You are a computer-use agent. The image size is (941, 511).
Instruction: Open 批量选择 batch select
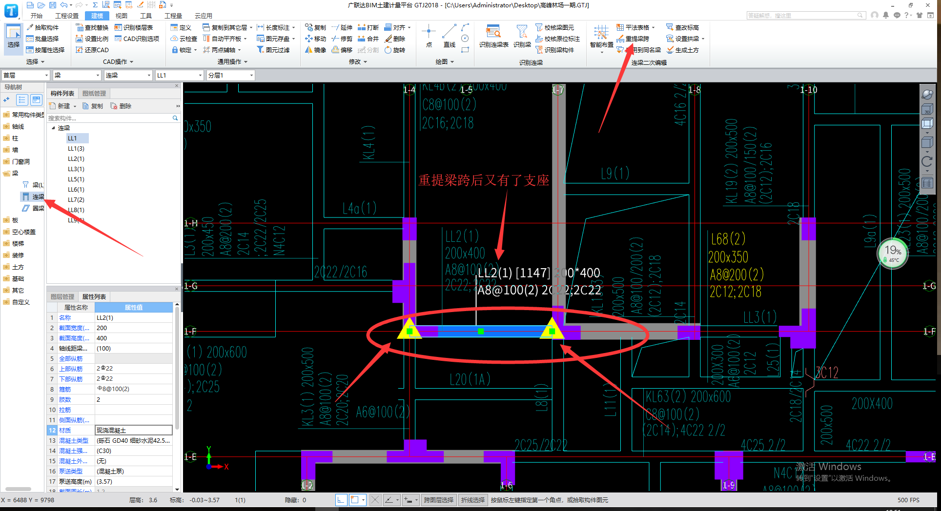point(42,39)
